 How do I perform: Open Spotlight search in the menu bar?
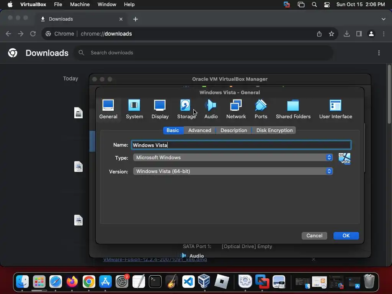tap(314, 5)
